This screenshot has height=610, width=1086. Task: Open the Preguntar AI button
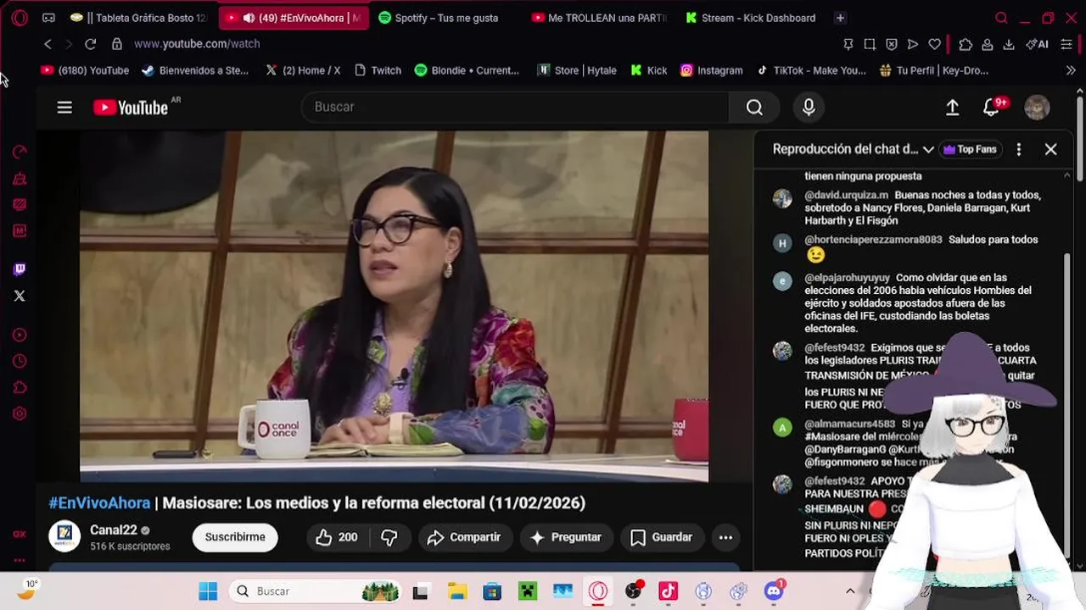coord(566,537)
